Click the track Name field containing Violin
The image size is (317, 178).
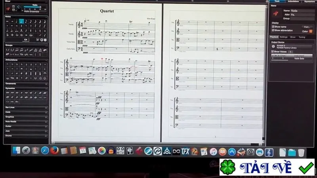tap(302, 11)
